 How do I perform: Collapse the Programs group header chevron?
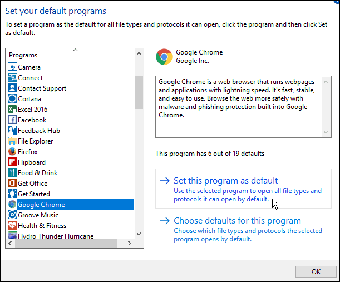(75, 50)
